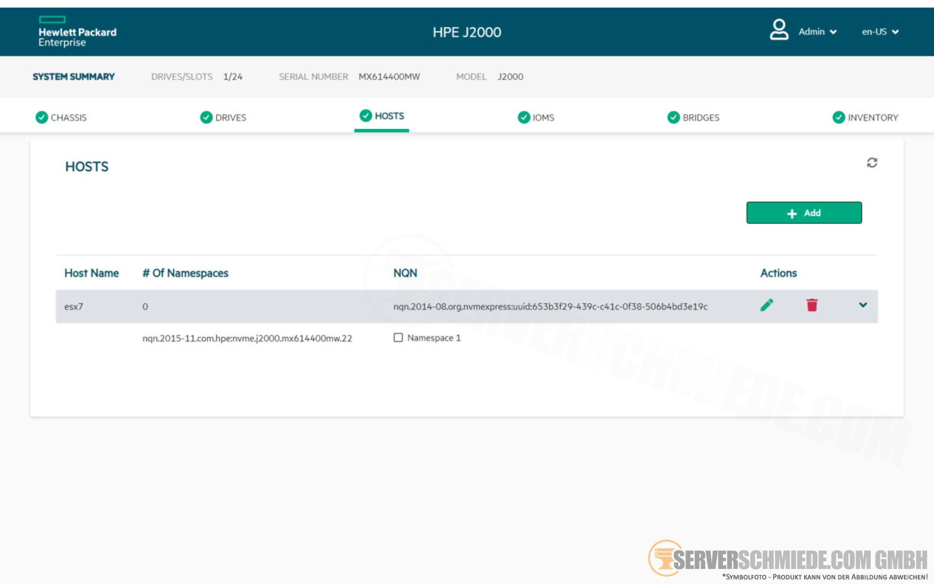This screenshot has width=934, height=584.
Task: Collapse the esx7 host row chevron
Action: click(x=863, y=305)
